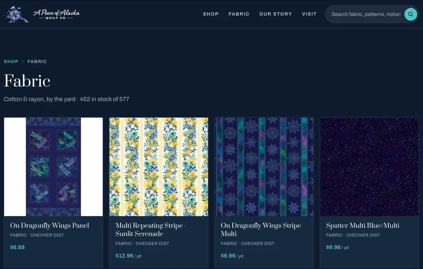Click the '452 in stock of 577' subtitle

tap(104, 99)
